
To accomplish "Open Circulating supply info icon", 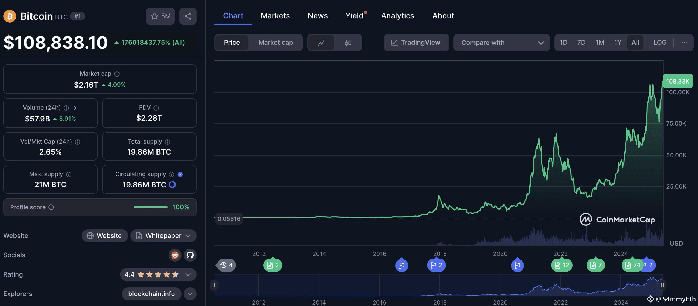I will (x=172, y=174).
